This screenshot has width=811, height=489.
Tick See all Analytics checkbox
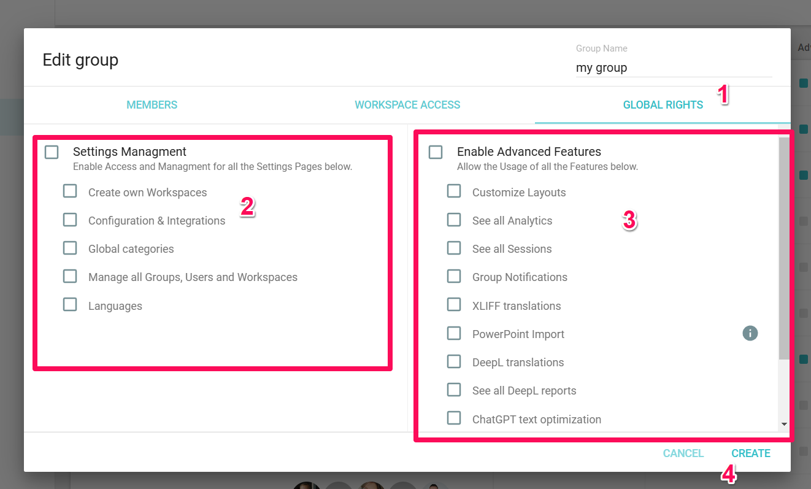point(454,220)
